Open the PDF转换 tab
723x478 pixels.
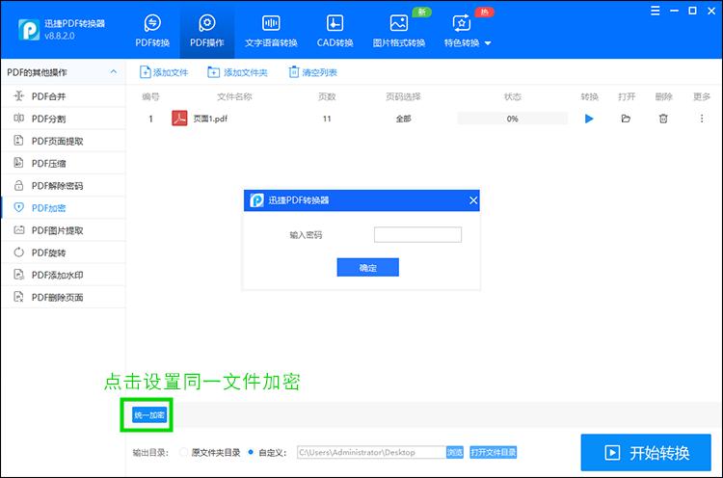(x=152, y=31)
